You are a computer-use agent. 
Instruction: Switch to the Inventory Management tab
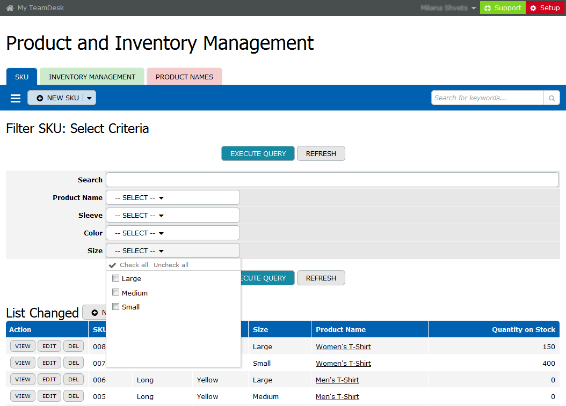(92, 77)
